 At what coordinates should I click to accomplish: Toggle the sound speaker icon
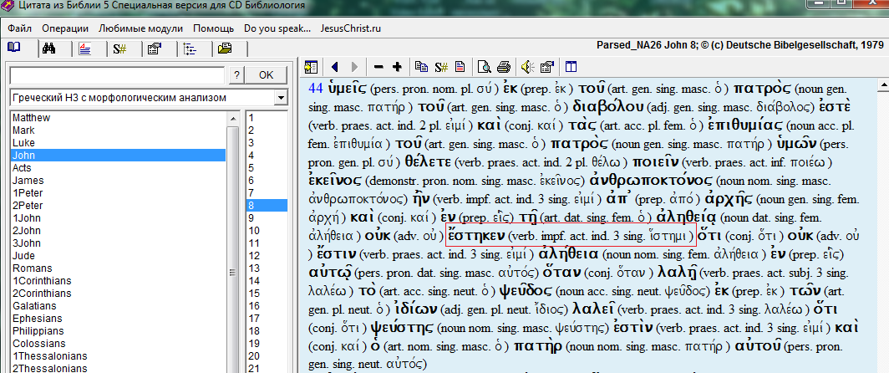[527, 67]
